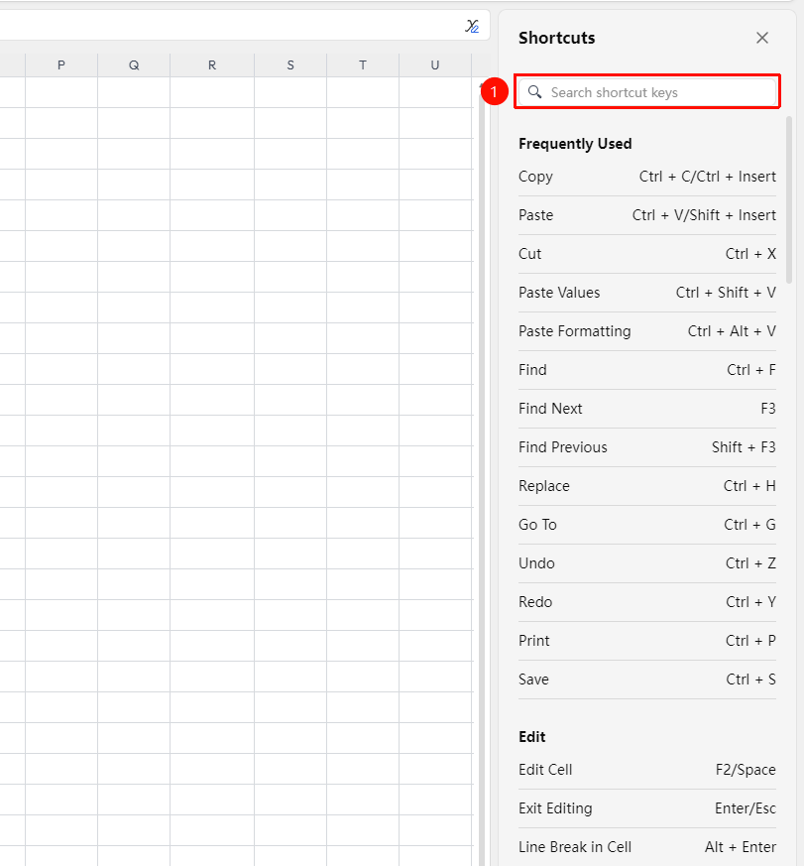Click the Shortcuts panel title
The height and width of the screenshot is (866, 804).
click(x=557, y=38)
